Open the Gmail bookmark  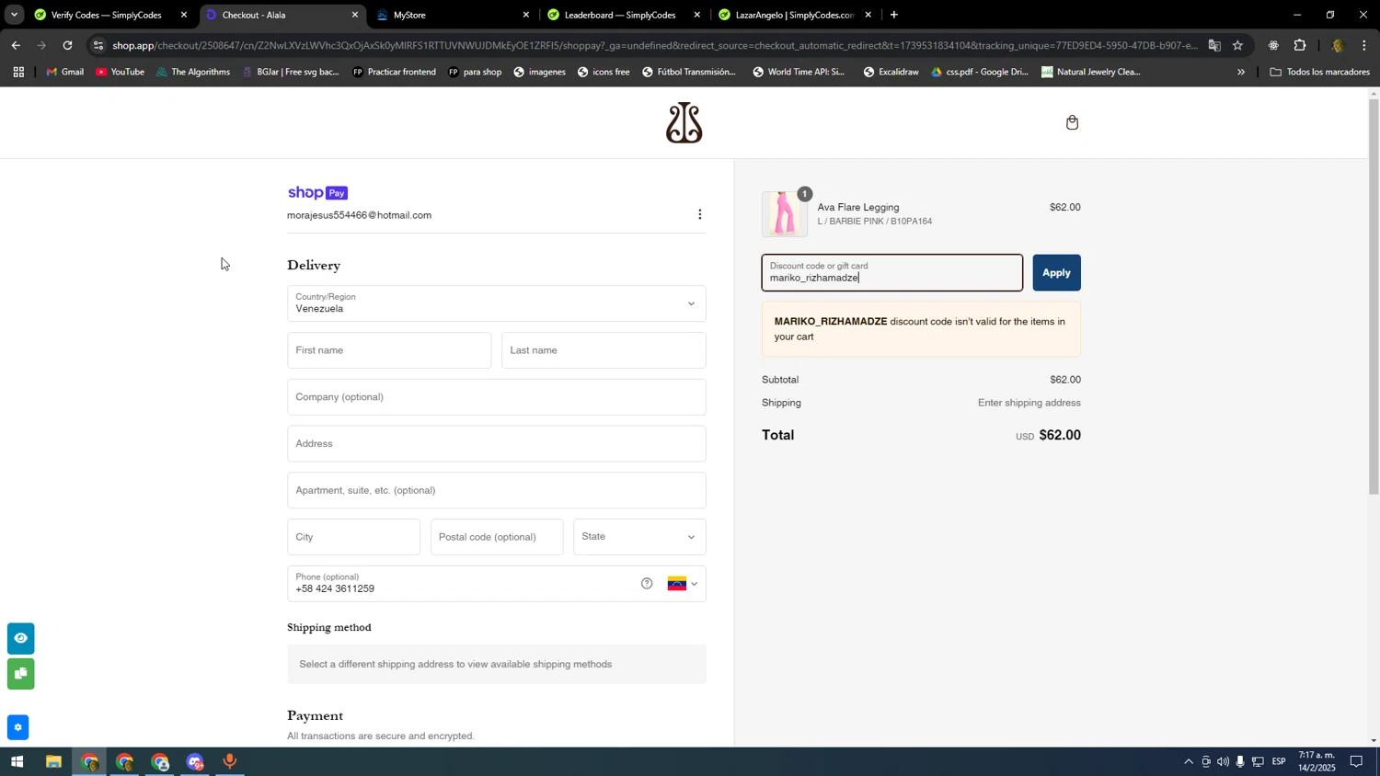64,72
